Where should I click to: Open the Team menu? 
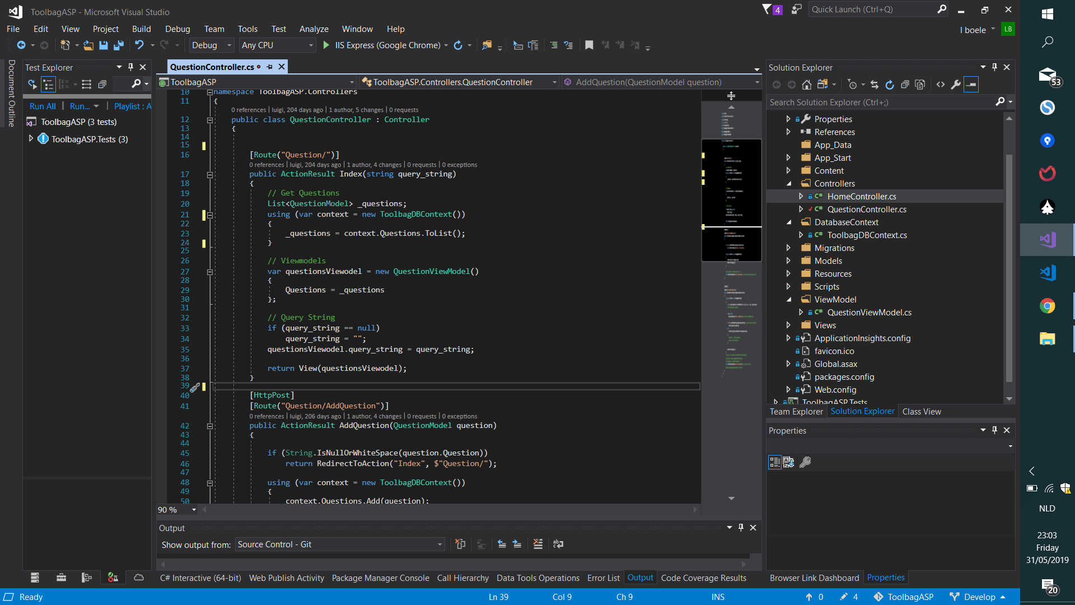click(x=214, y=29)
